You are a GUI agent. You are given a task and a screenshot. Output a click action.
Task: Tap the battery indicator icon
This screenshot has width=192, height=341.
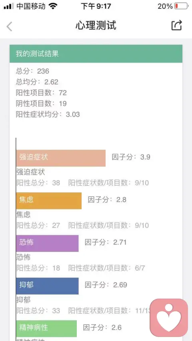tap(182, 6)
